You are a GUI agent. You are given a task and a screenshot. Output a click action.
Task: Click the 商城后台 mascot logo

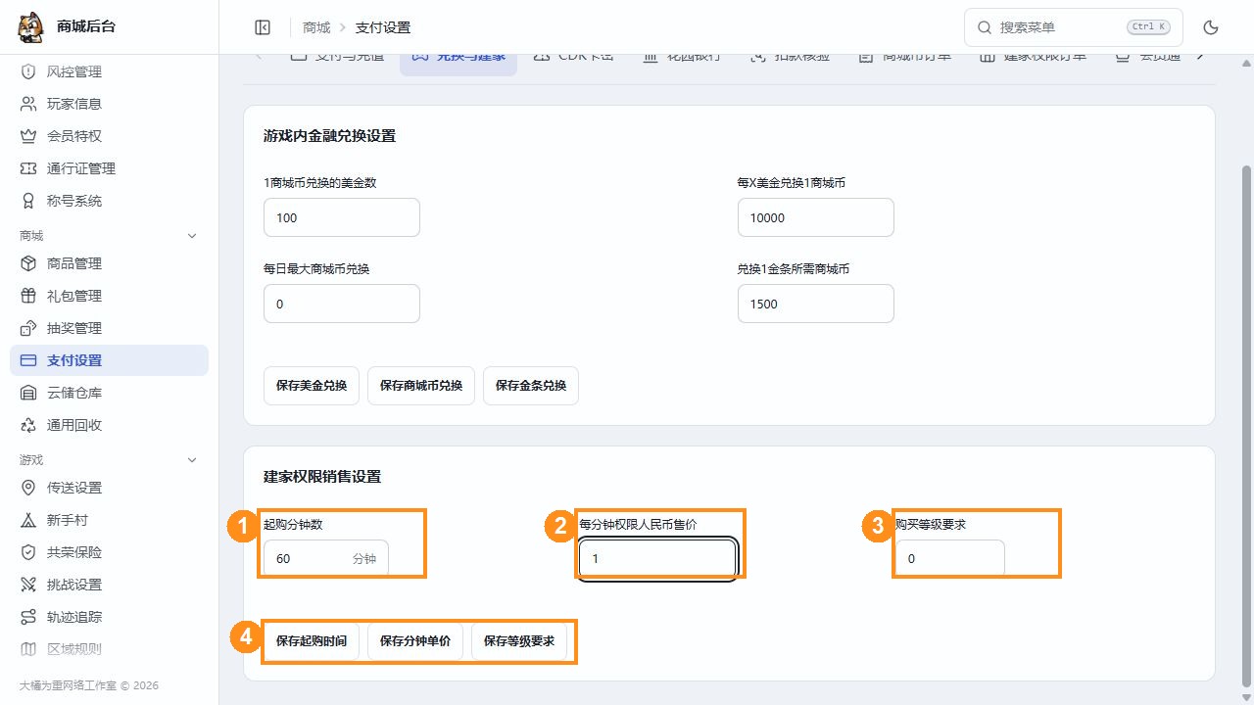tap(31, 27)
